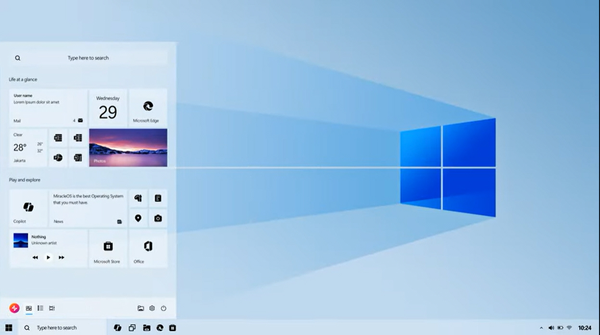600x335 pixels.
Task: Click the Power button in the Start menu
Action: pos(164,308)
